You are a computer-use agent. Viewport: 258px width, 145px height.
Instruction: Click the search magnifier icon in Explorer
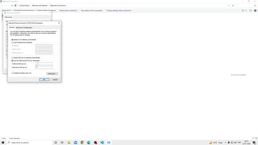(x=255, y=6)
